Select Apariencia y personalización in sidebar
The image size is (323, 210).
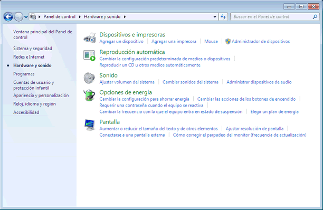pos(41,96)
